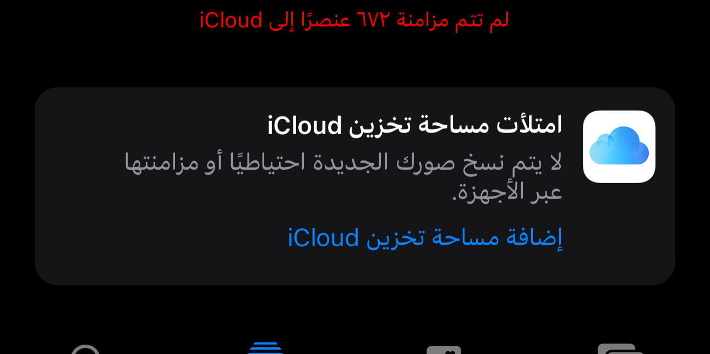The width and height of the screenshot is (710, 354).
Task: Switch to the Library photos tab icon
Action: click(x=621, y=349)
